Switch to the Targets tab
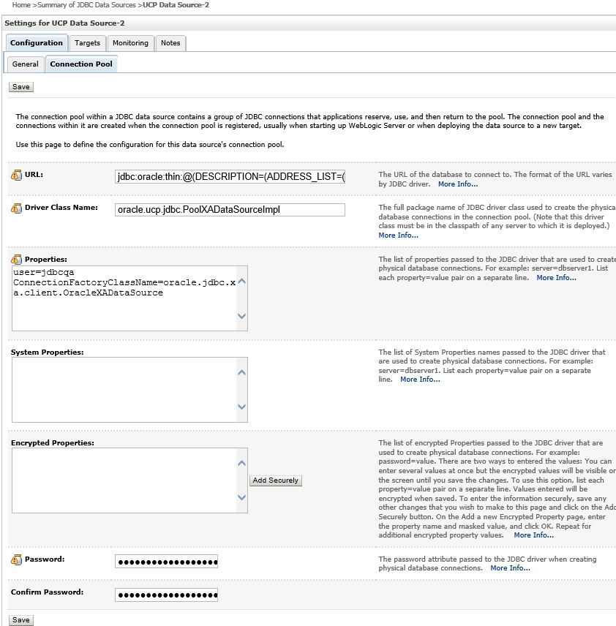616x626 pixels. click(x=88, y=43)
